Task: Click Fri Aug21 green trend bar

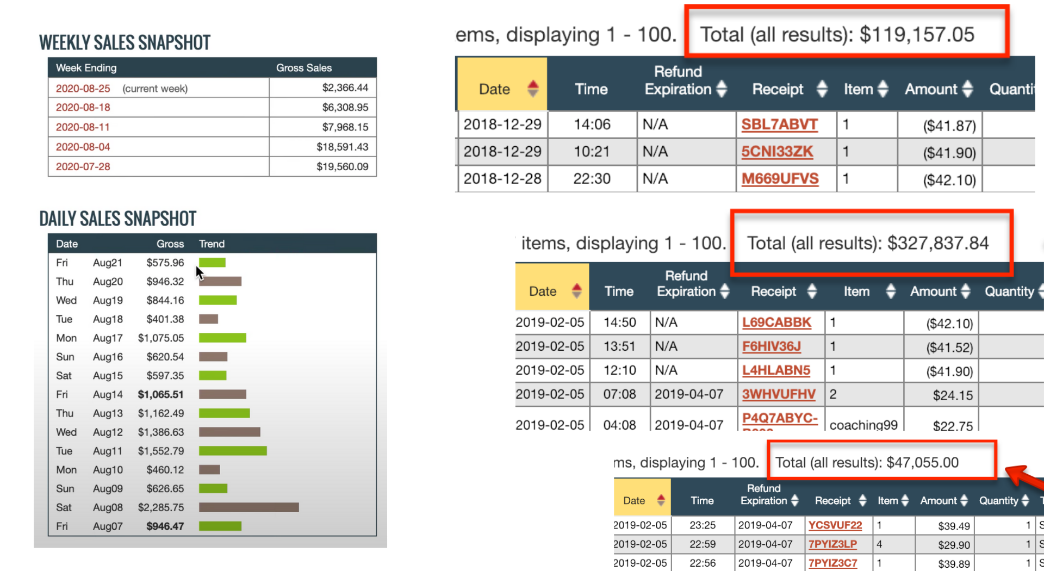Action: (x=212, y=263)
